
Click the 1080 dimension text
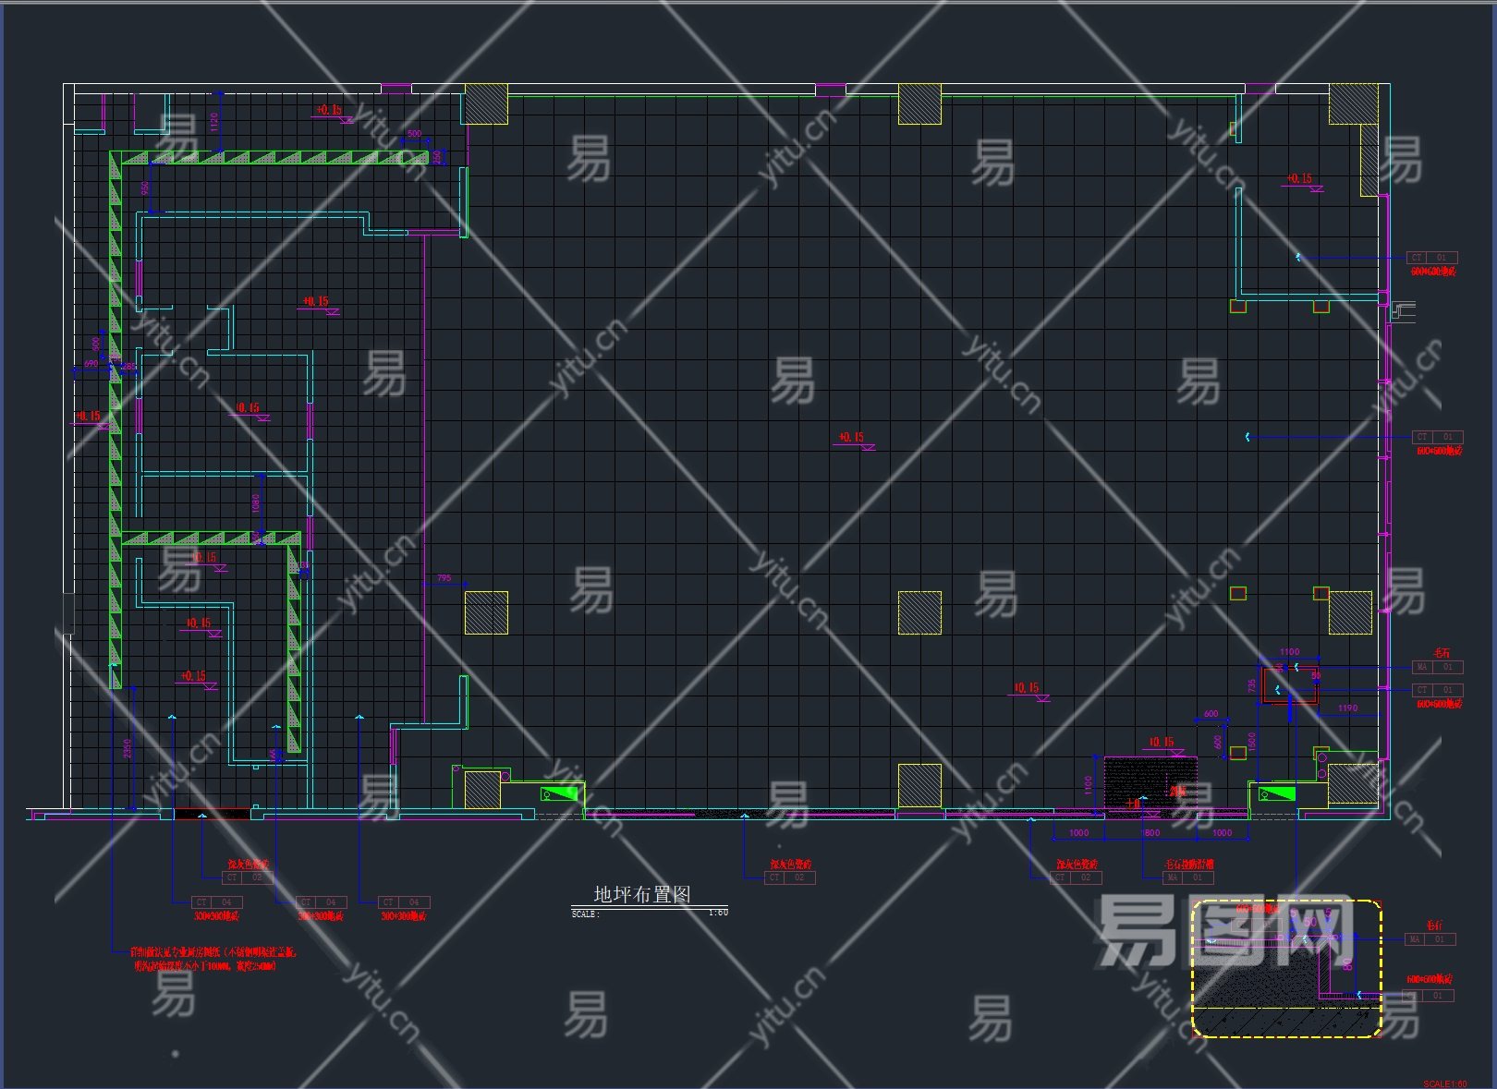pyautogui.click(x=256, y=503)
